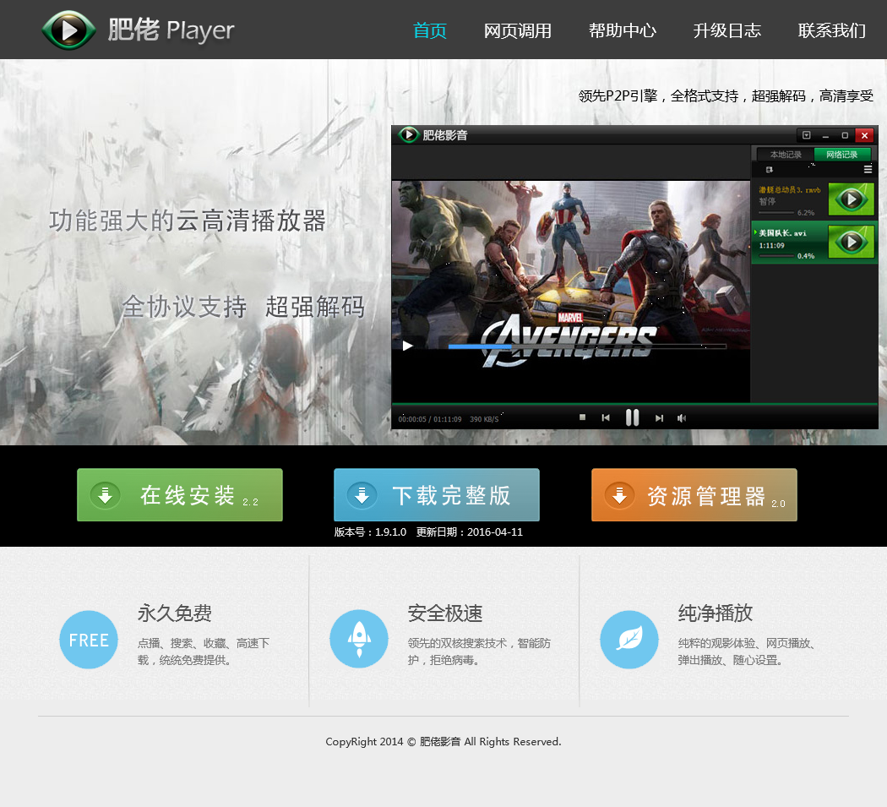Viewport: 887px width, 807px height.
Task: Click the 肥佬 Player logo icon
Action: pyautogui.click(x=69, y=30)
